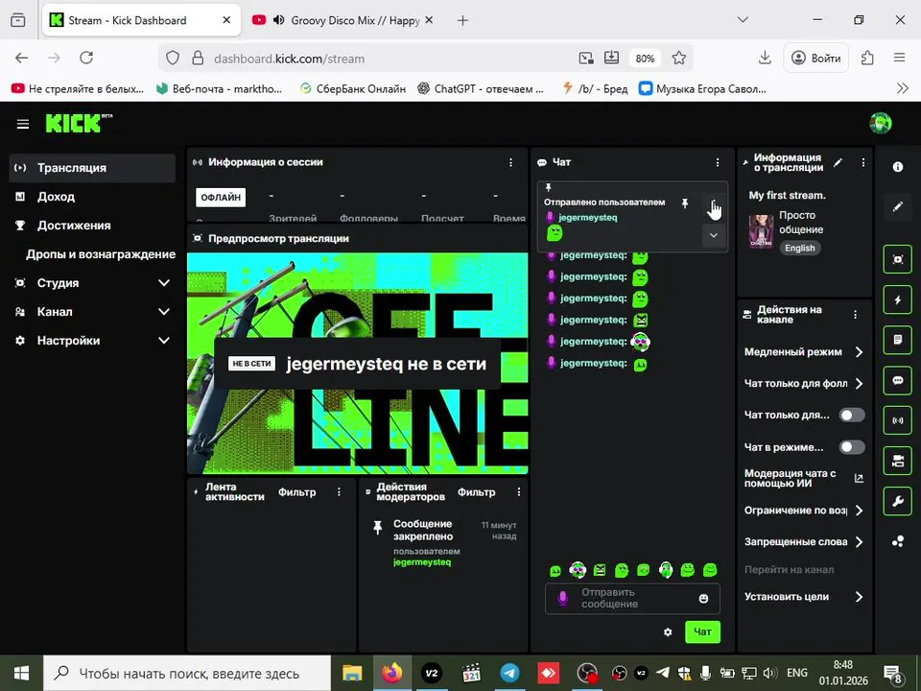The image size is (921, 691).
Task: Click the info icon in right sidebar
Action: point(898,167)
